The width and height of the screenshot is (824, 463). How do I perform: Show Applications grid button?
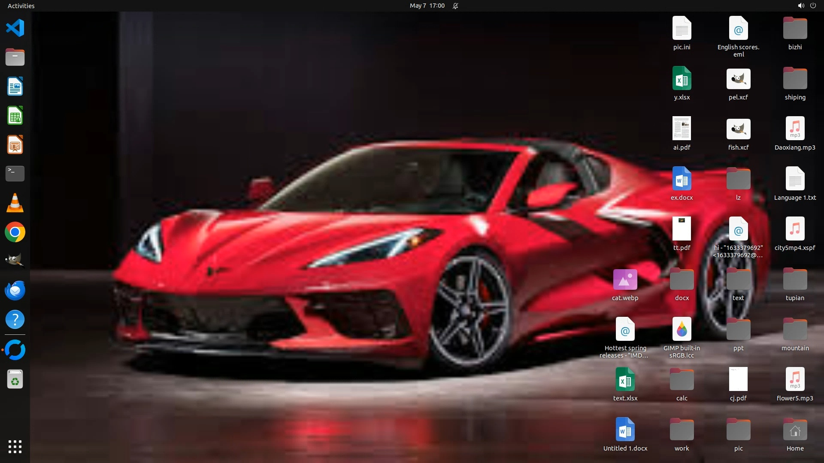pos(15,447)
